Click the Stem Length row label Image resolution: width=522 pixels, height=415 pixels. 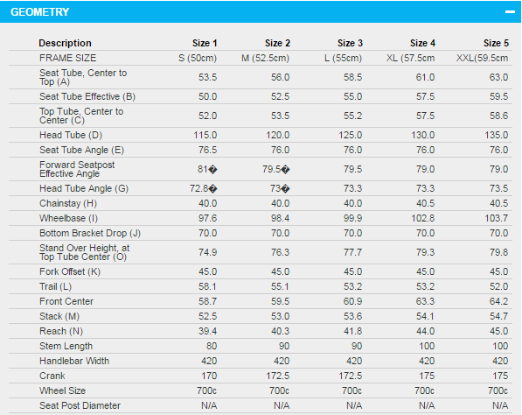[x=66, y=346]
